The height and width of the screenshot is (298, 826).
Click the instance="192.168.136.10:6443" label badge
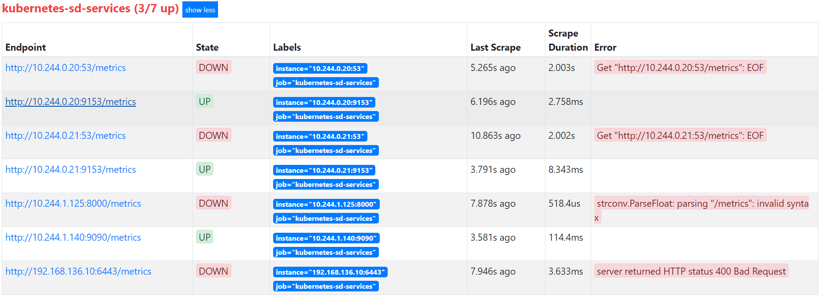click(330, 272)
